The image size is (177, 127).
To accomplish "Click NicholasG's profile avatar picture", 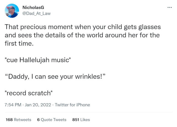I will click(x=12, y=11).
